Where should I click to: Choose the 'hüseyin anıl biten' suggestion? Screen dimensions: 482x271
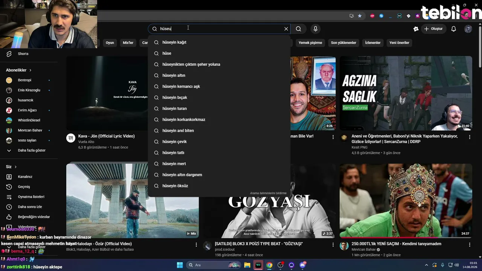[x=219, y=131]
